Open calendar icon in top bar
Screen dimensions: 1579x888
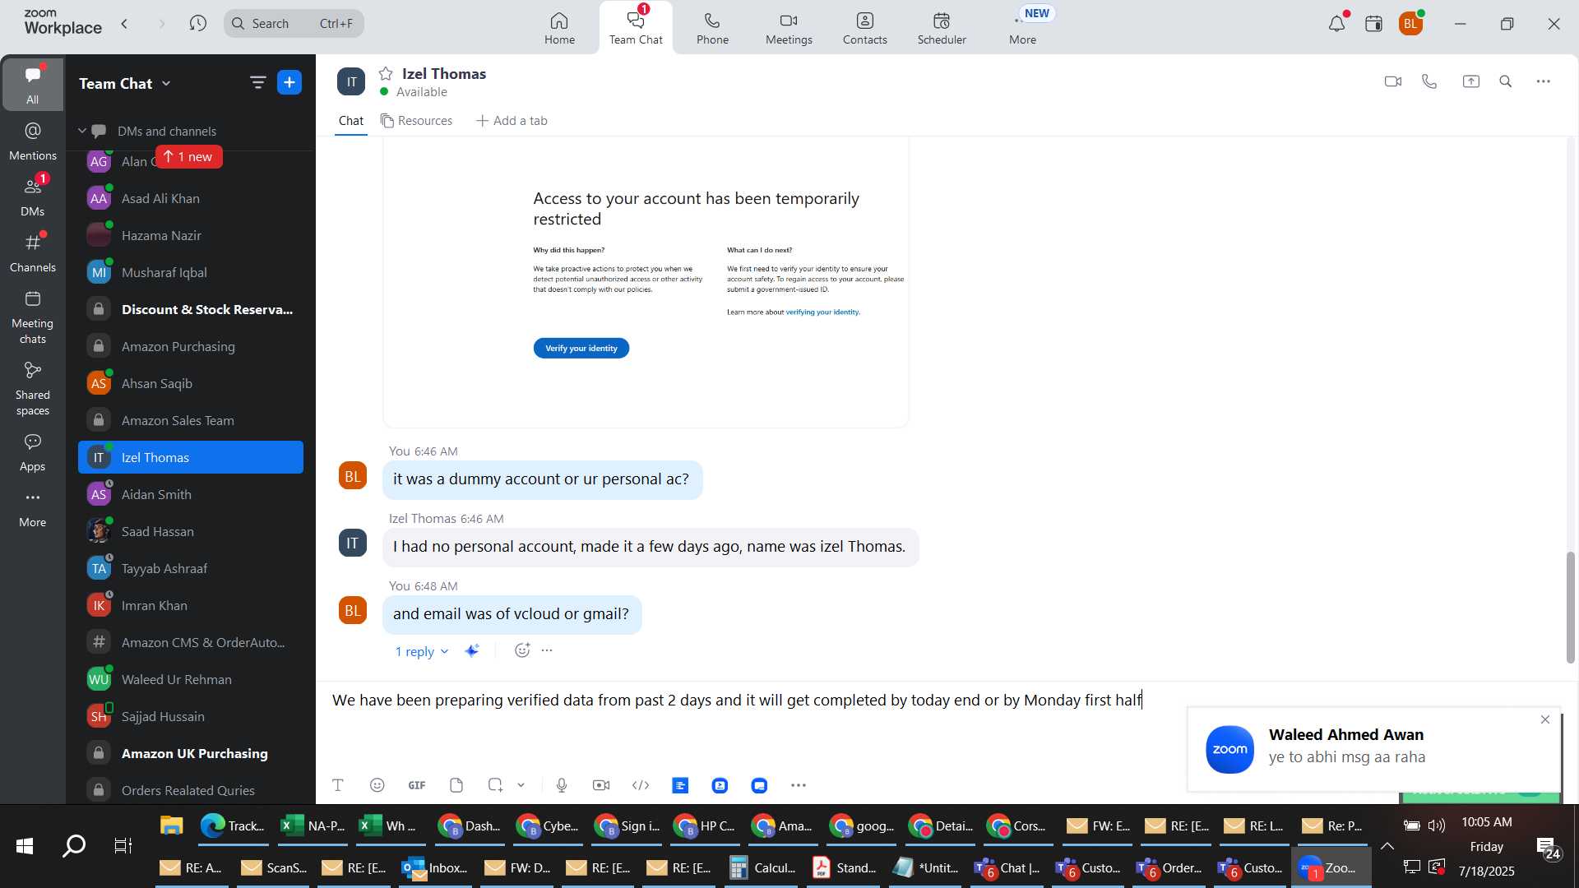(1373, 24)
